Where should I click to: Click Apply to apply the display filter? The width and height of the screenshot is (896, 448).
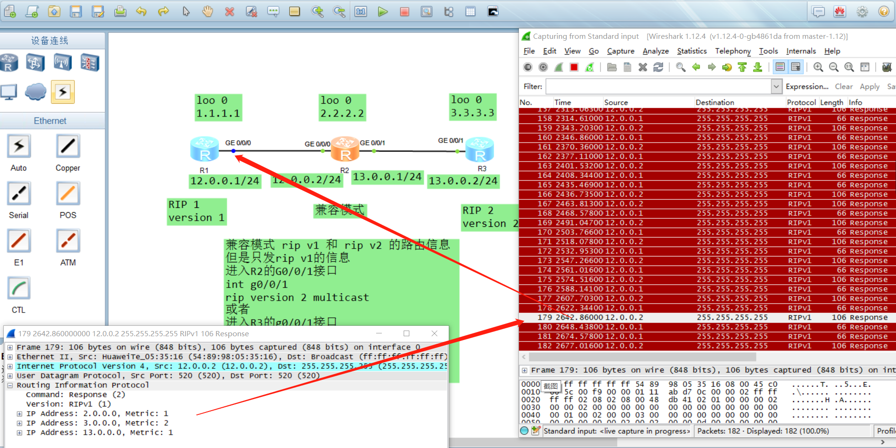(869, 86)
